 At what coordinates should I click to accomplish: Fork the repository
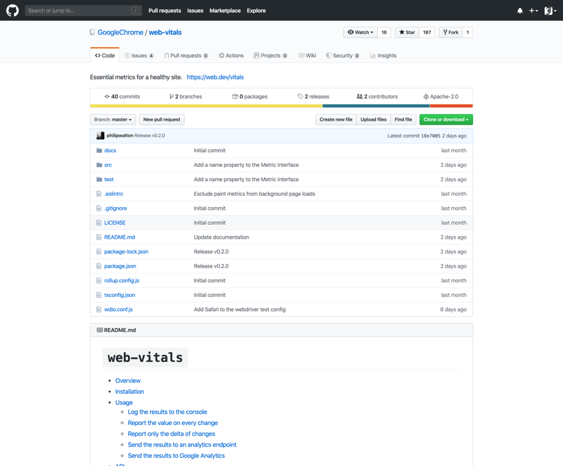click(x=450, y=32)
